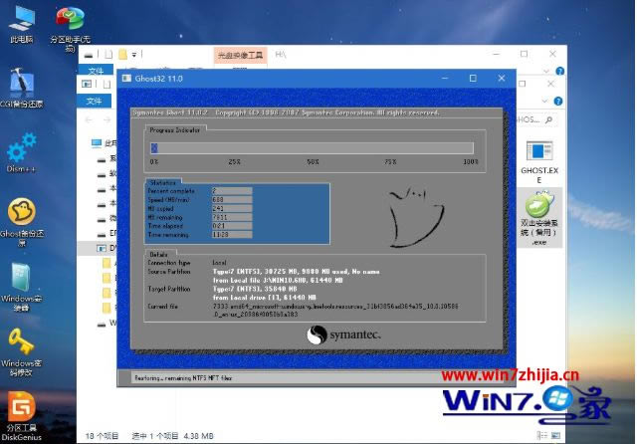Switch Explorer to details view icon
The image size is (637, 444).
541,435
